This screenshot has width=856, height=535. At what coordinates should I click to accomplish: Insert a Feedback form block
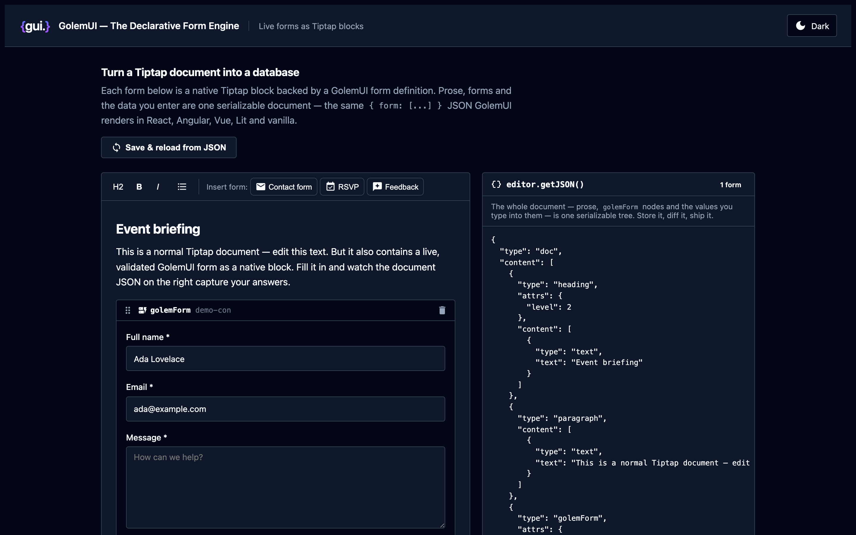tap(395, 187)
